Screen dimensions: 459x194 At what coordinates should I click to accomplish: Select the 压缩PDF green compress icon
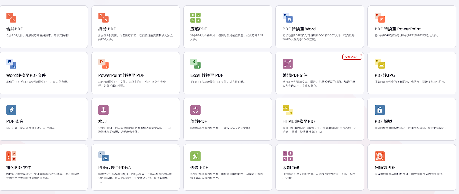(x=195, y=18)
